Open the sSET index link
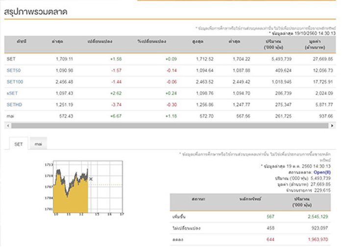Viewport: 343px width, 247px height. (12, 93)
